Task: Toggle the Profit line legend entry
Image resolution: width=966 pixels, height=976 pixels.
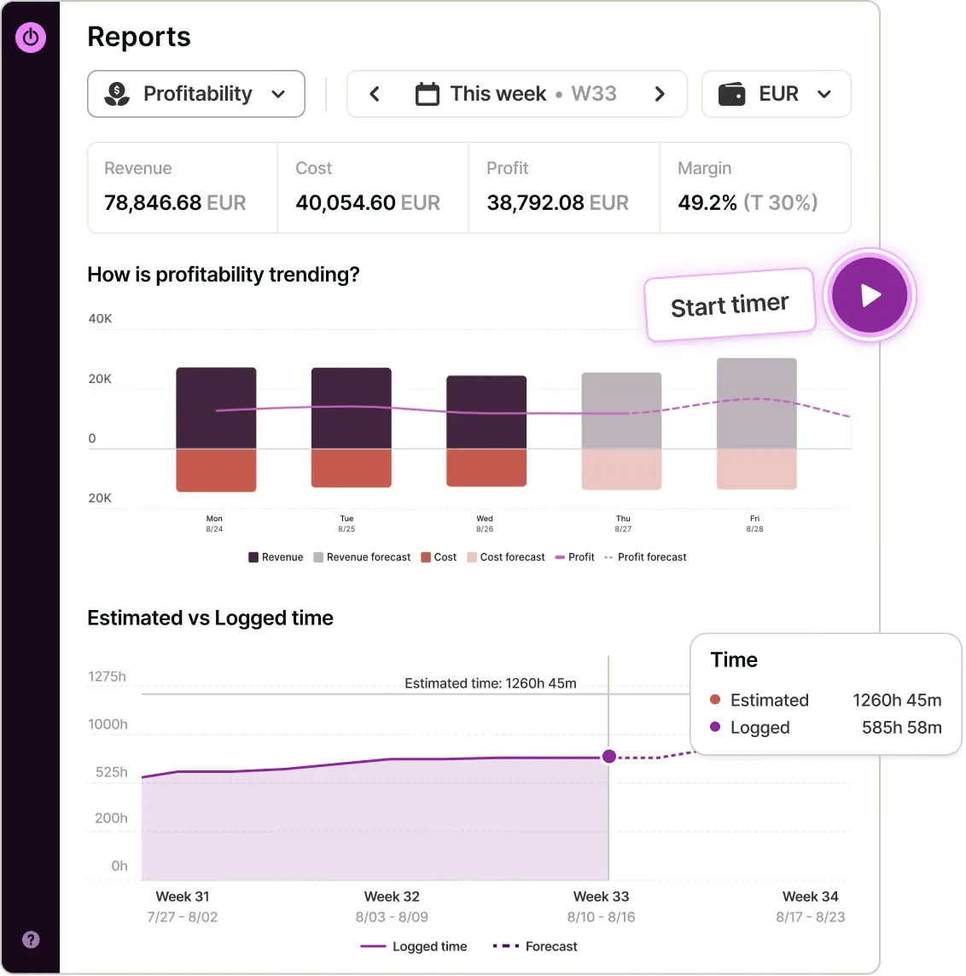Action: pyautogui.click(x=574, y=557)
